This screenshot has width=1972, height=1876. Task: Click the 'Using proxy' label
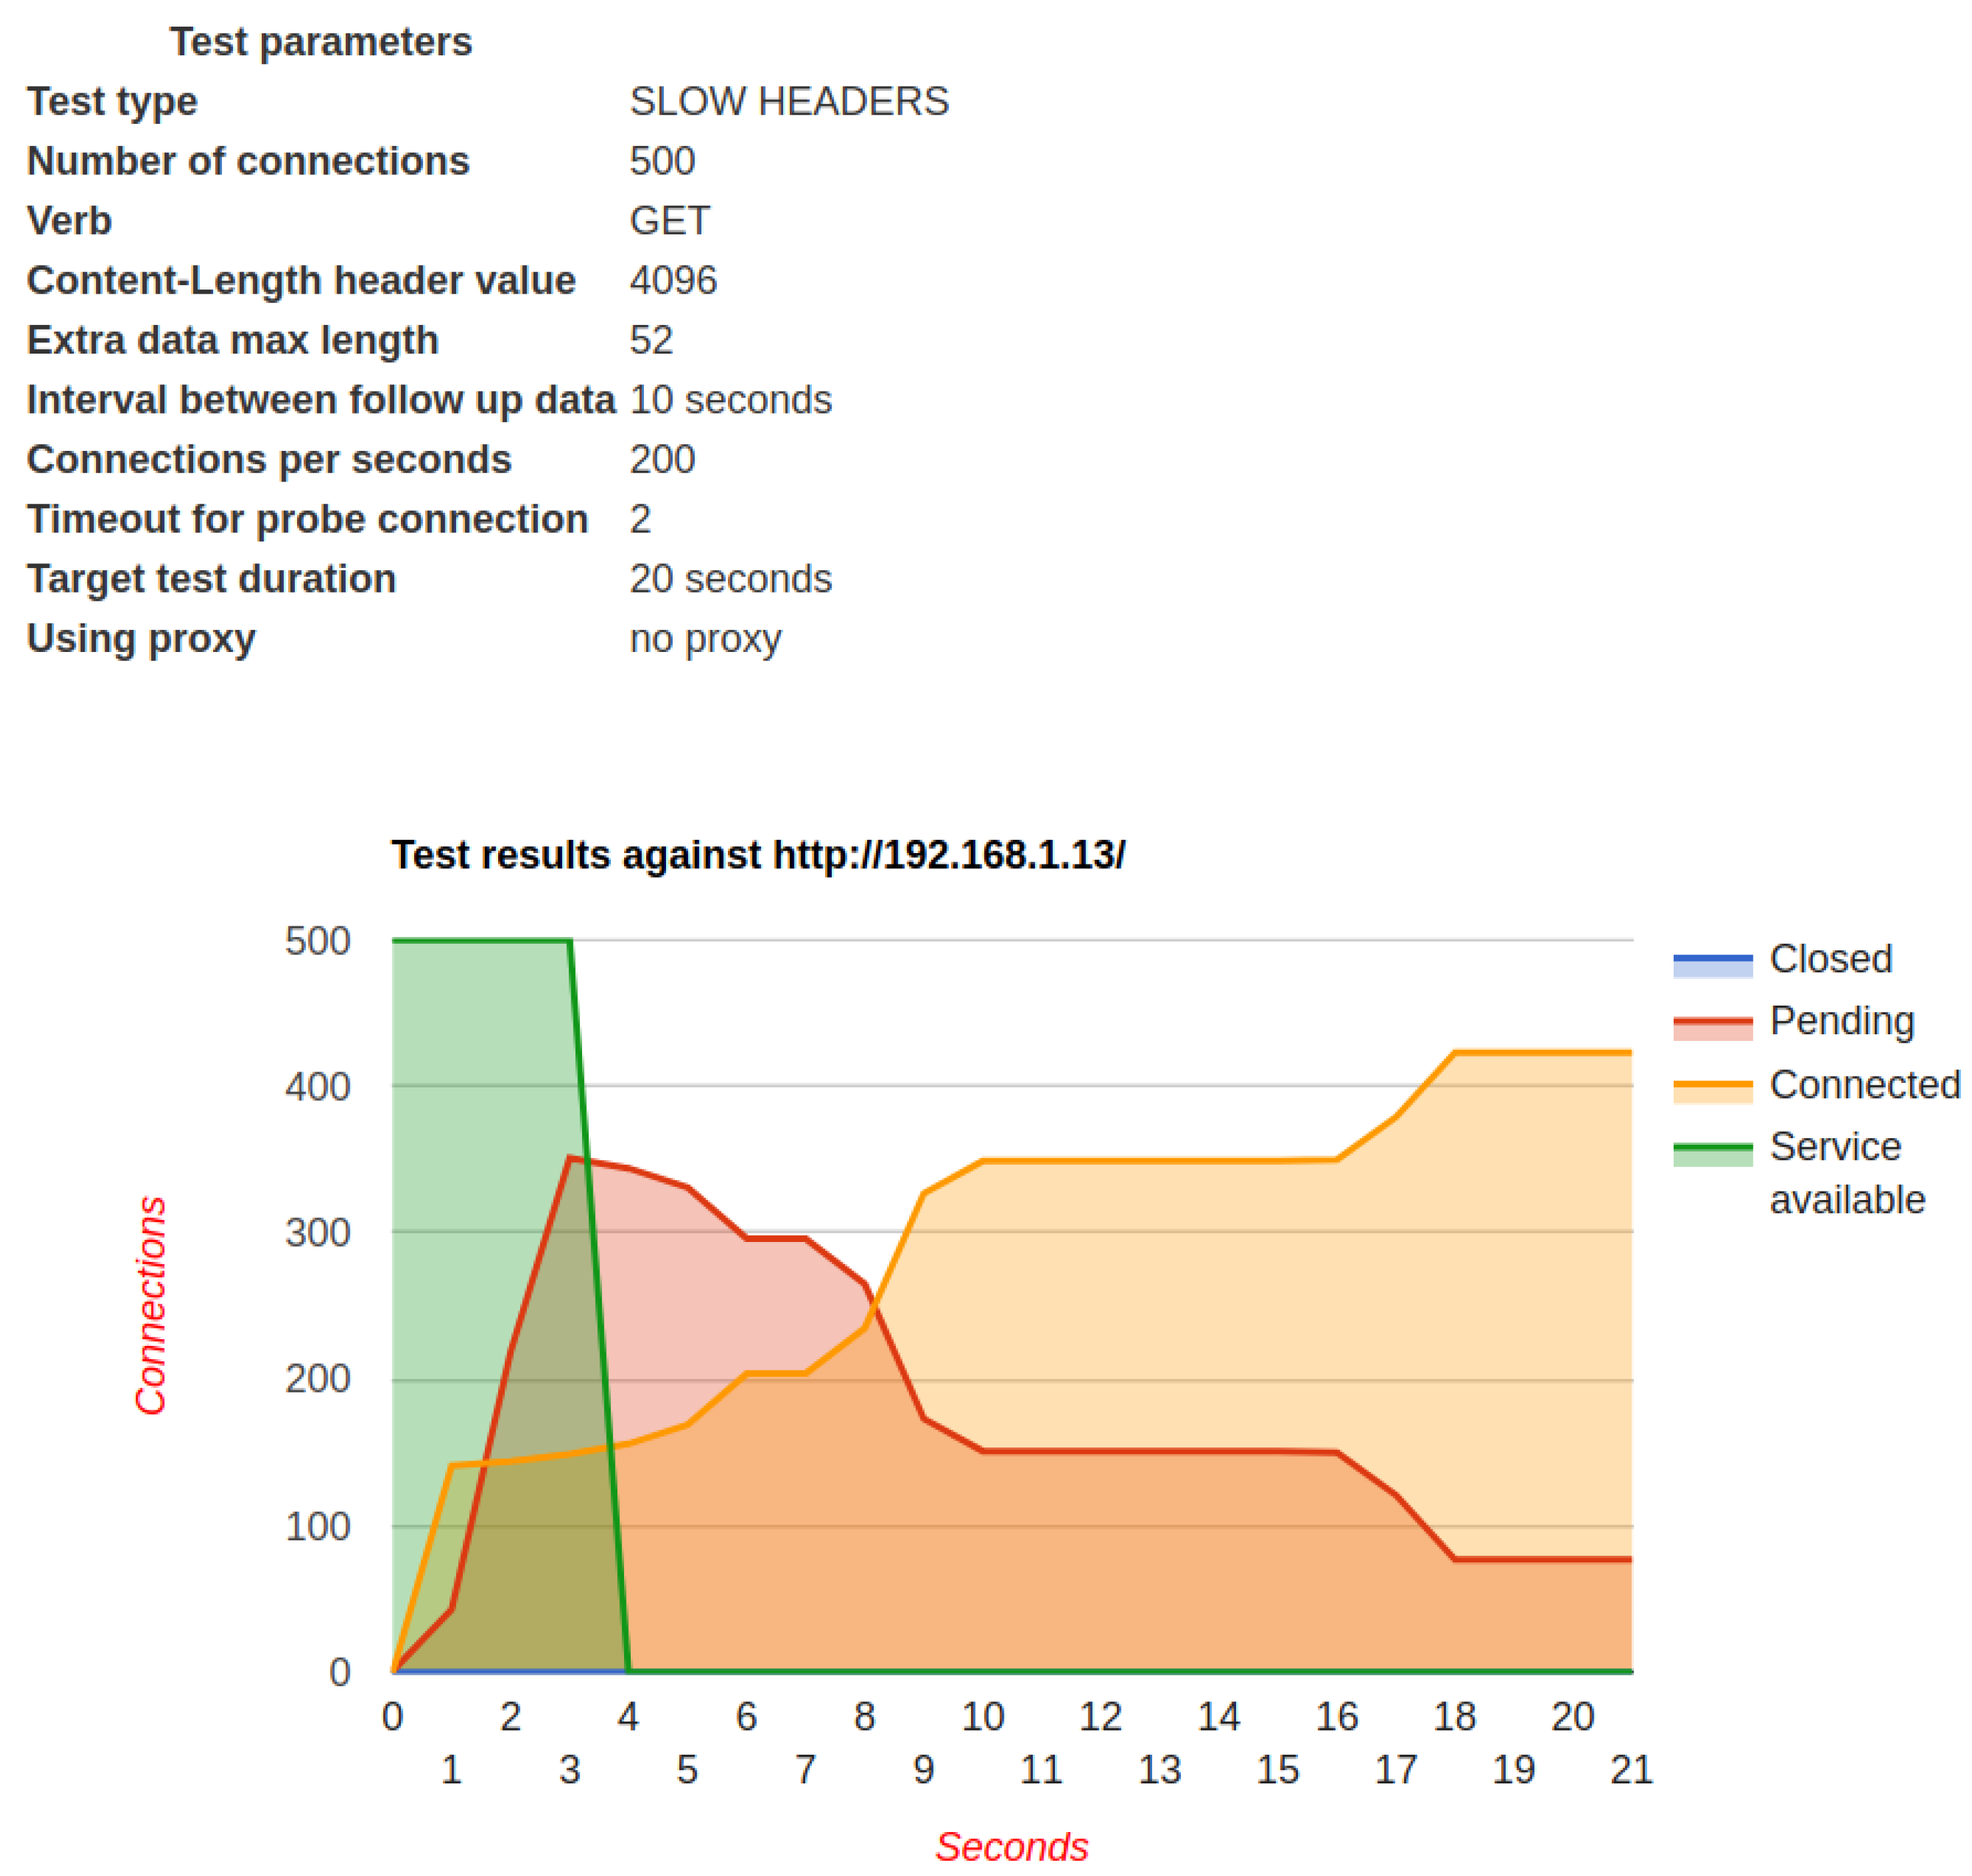tap(141, 640)
